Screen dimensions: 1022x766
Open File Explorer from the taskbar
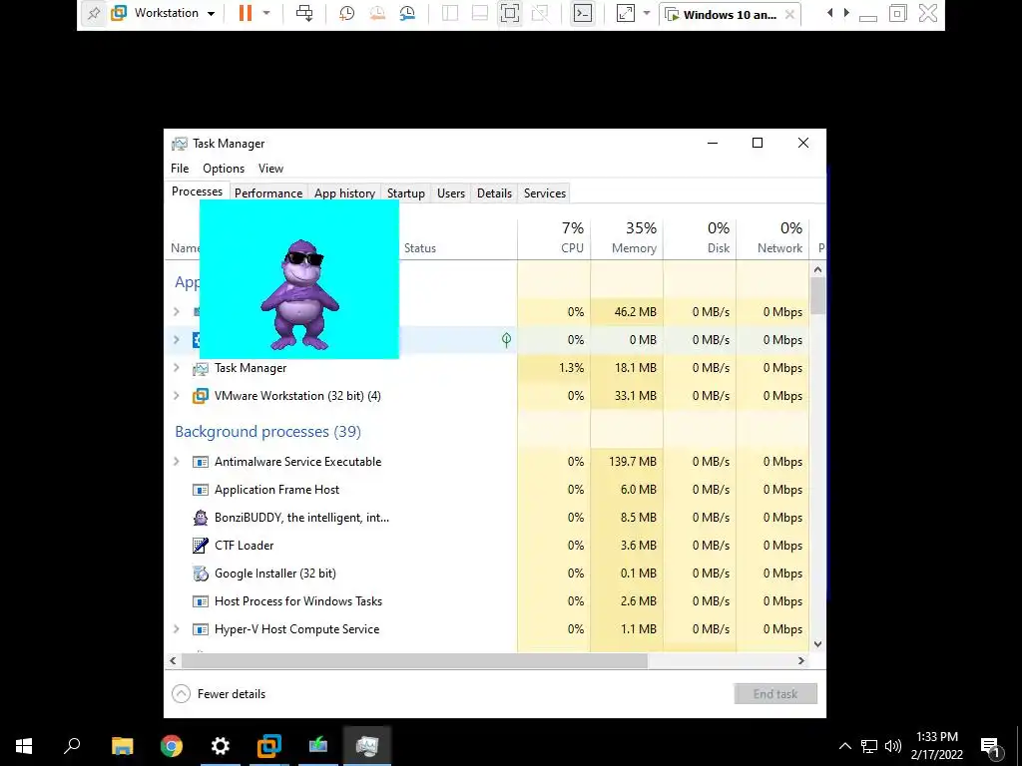[122, 746]
